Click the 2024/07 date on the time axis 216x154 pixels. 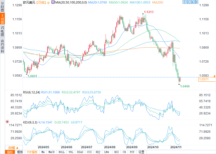click(x=87, y=147)
